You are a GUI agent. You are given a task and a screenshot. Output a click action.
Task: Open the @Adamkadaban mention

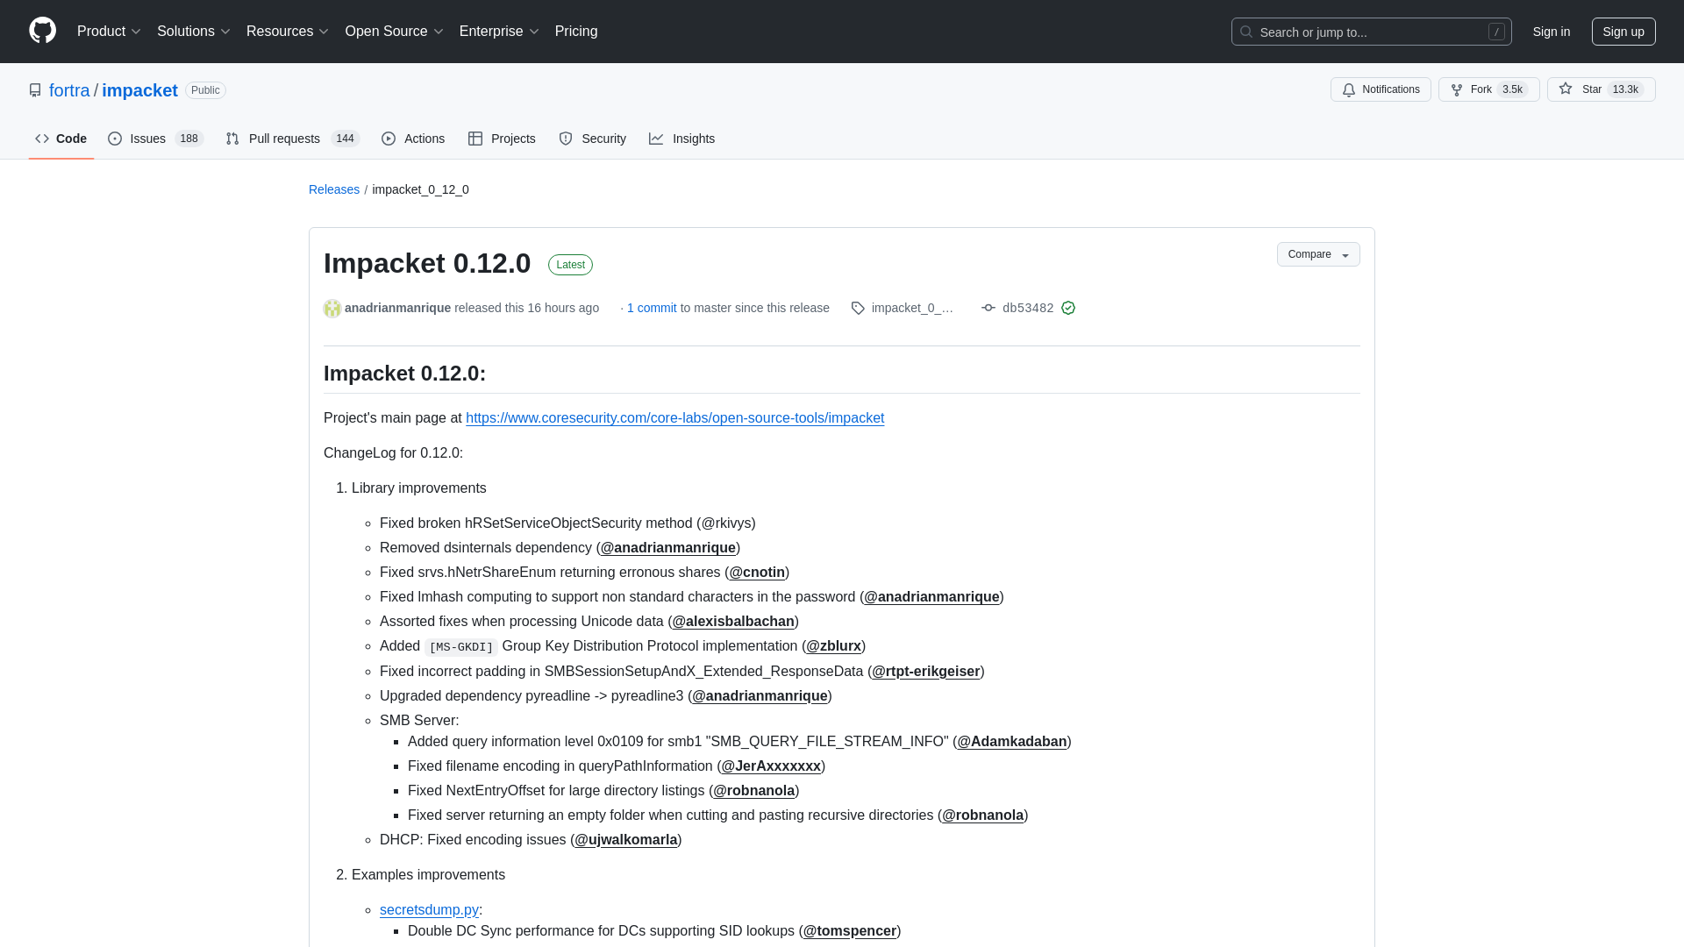(x=1011, y=742)
